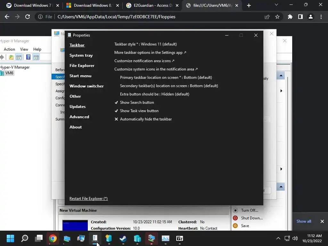Open Chrome extensions puzzle icon
Viewport: 328px width, 246px height.
click(x=290, y=17)
